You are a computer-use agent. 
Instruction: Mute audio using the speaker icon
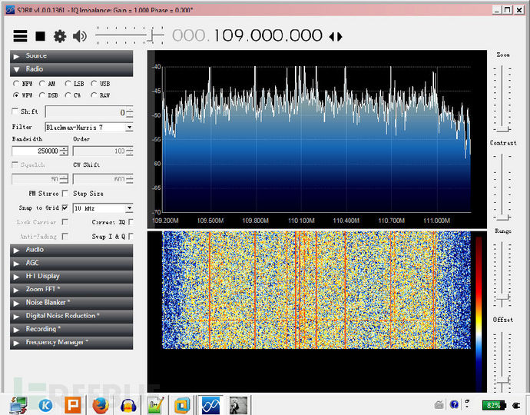79,36
